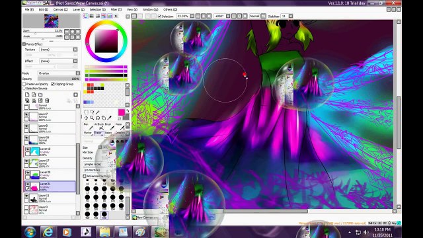
Task: Uncheck the Clipping Group checkbox
Action: tap(53, 84)
